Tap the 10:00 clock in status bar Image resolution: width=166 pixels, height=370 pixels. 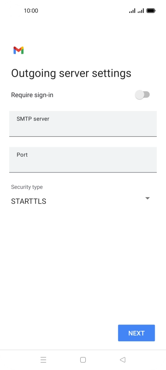31,10
